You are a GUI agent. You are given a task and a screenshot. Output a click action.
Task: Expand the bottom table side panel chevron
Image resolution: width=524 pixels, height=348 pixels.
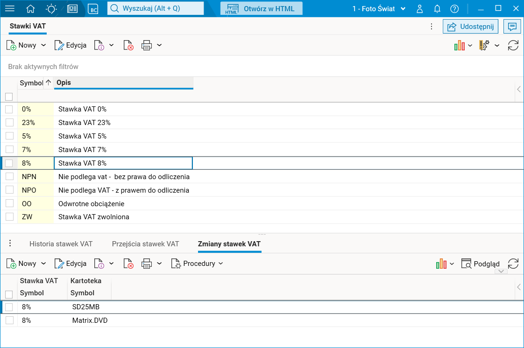[519, 287]
